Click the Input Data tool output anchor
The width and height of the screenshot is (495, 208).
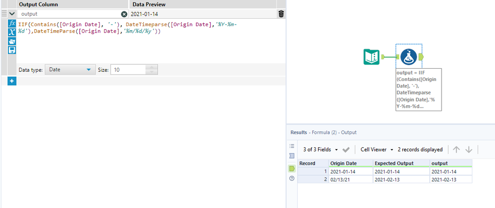point(383,57)
